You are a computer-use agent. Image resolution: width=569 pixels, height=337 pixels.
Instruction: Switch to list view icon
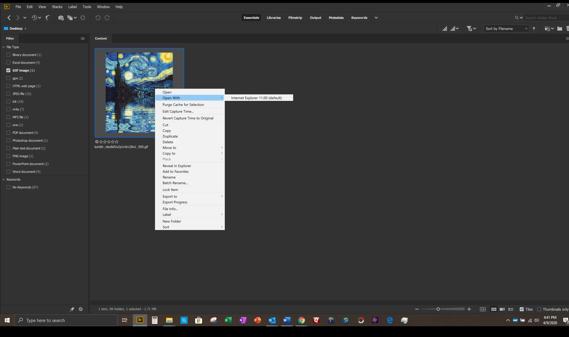click(x=511, y=309)
